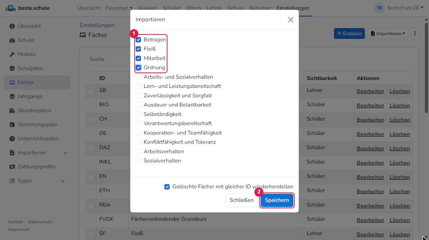
Task: Select the table header select-all checkbox
Action: [91, 78]
